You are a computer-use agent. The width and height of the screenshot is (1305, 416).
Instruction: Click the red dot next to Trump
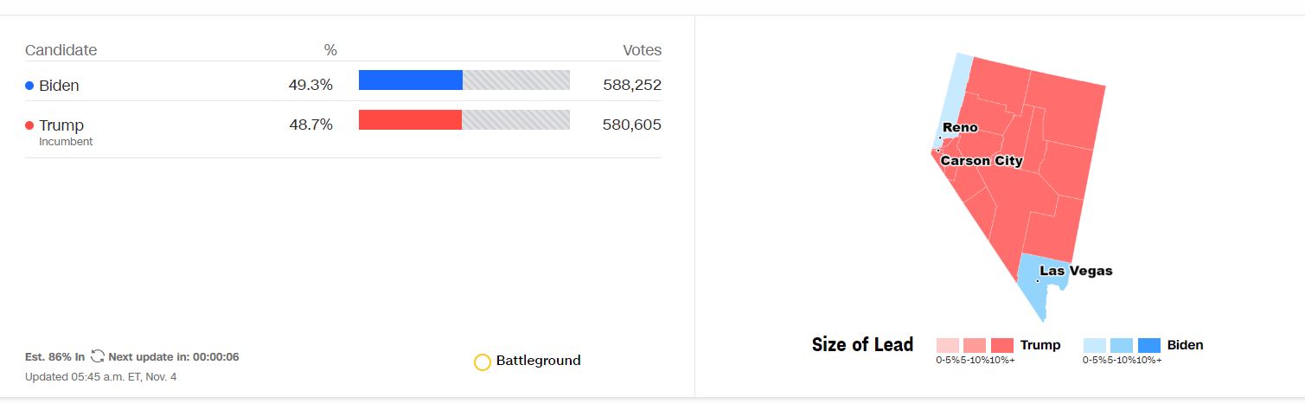(x=29, y=125)
